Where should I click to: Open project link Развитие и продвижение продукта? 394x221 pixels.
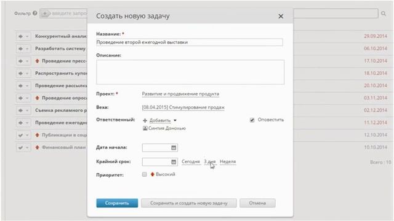(180, 94)
